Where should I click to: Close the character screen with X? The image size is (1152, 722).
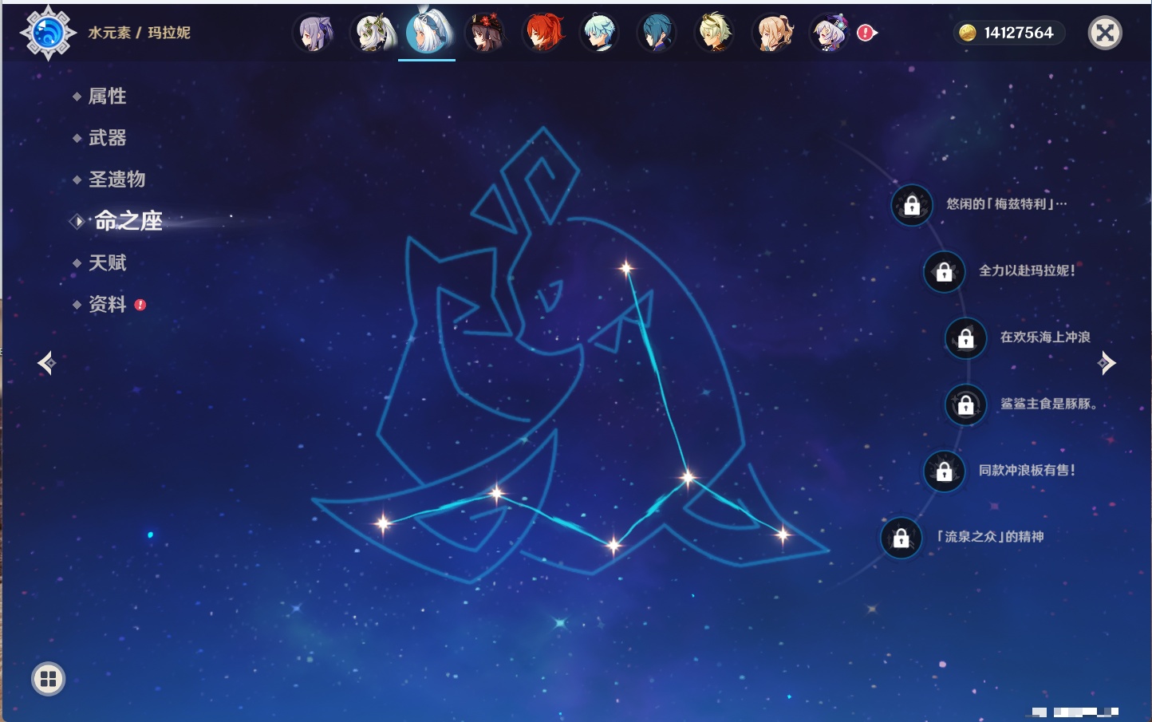(x=1105, y=33)
